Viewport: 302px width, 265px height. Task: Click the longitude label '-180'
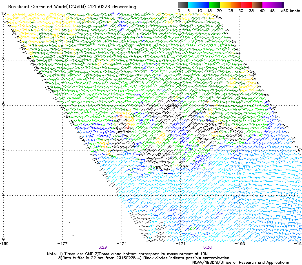coord(4,244)
